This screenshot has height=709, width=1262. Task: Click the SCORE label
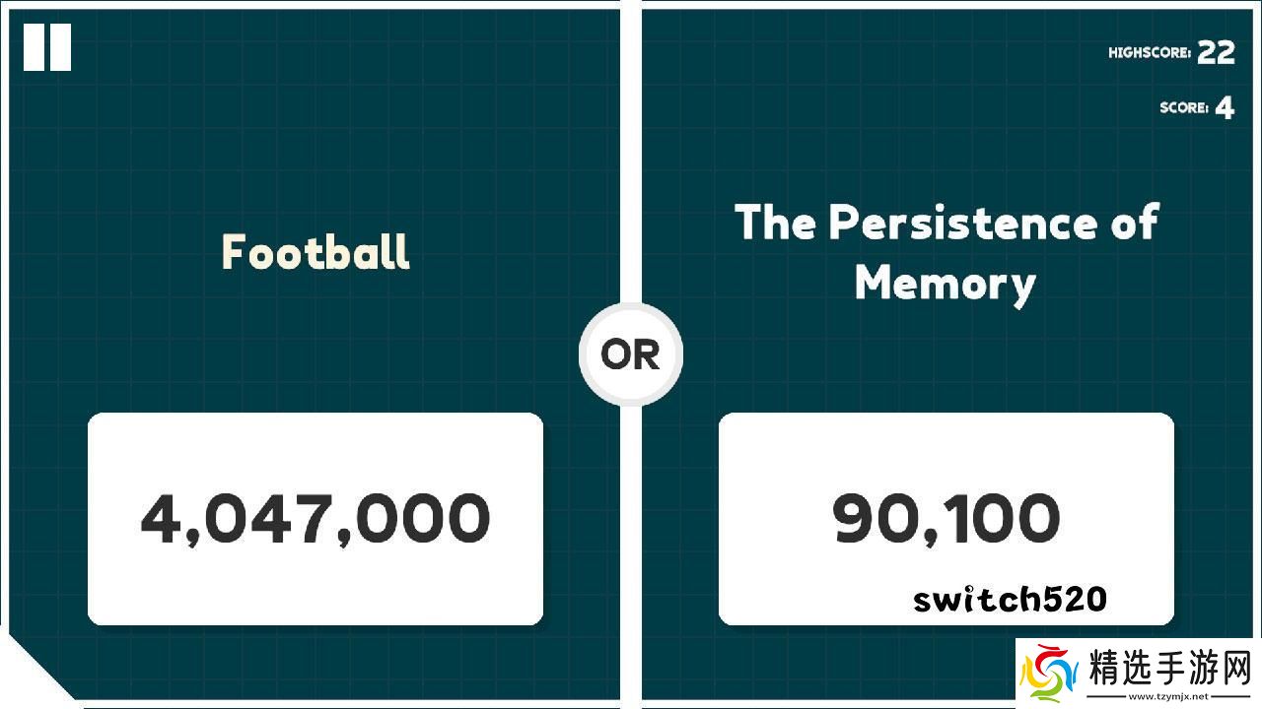tap(1184, 108)
